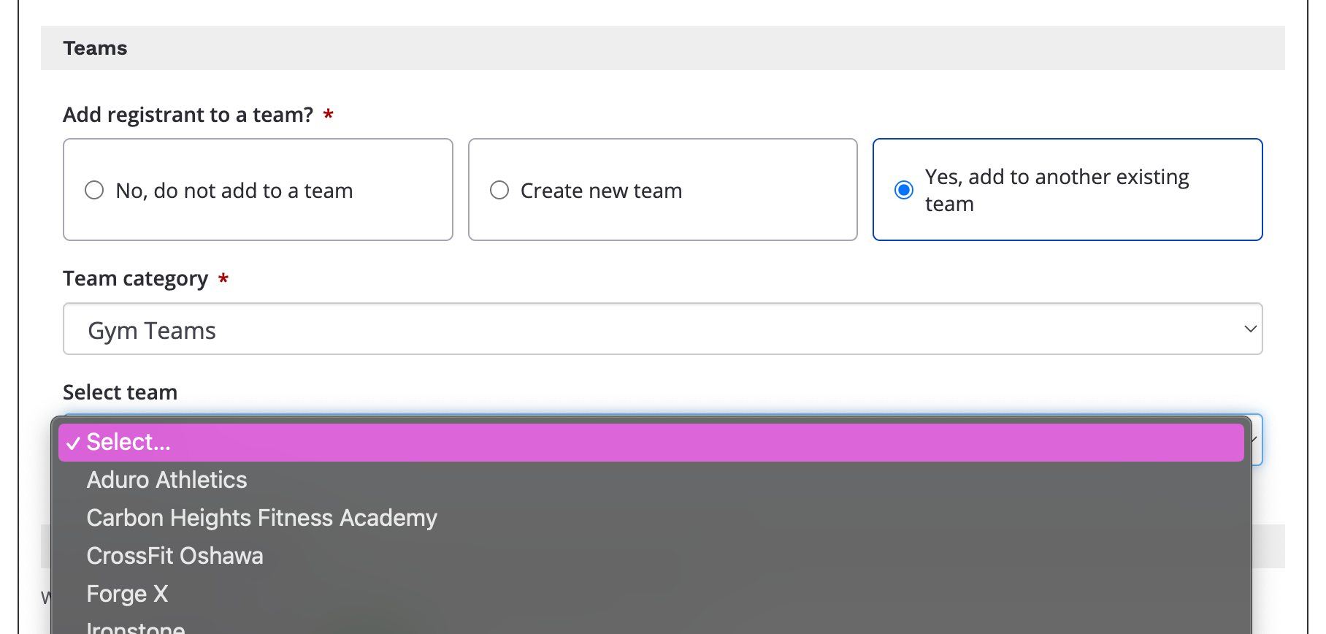Click the Create new team option card
1326x634 pixels.
663,189
